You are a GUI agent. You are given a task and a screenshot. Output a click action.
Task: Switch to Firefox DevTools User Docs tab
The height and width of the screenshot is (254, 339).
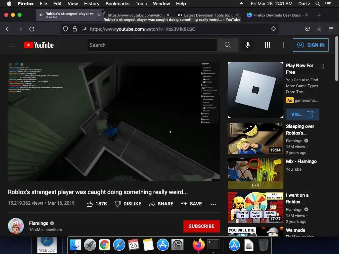click(278, 15)
